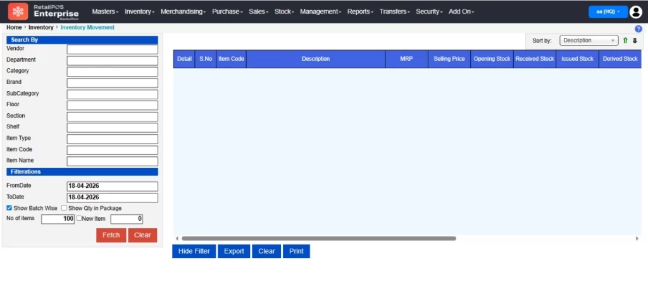Viewport: 648px width, 289px height.
Task: Focus the Item Code input field
Action: coord(113,150)
